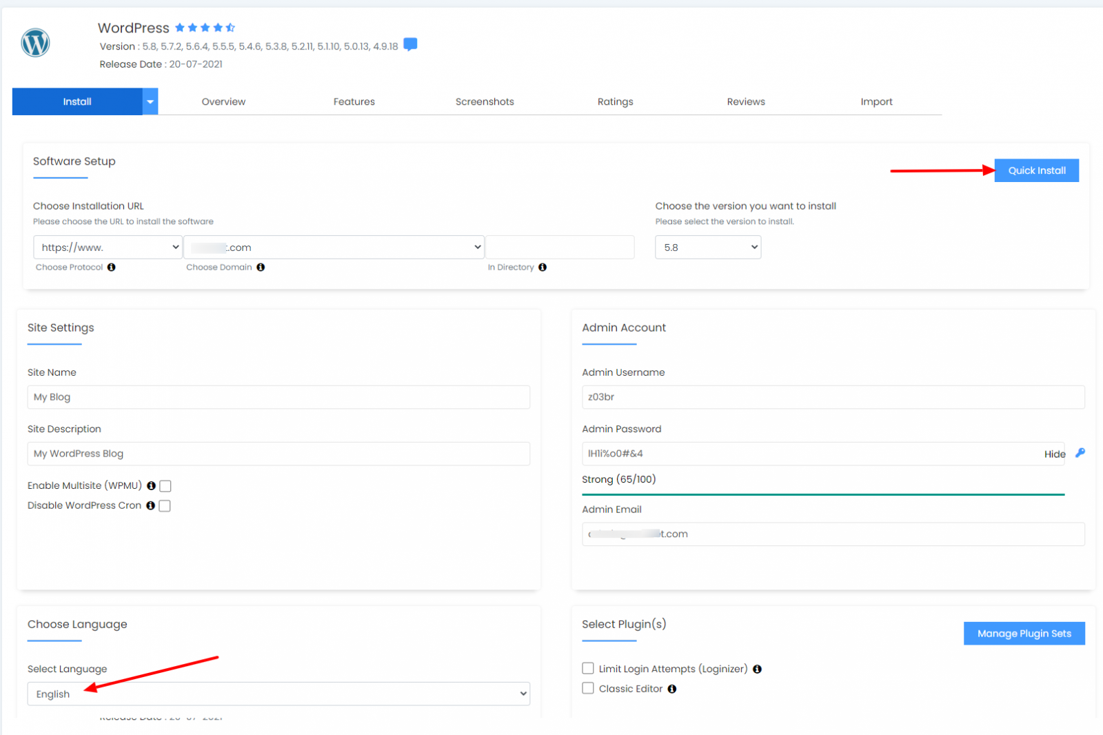Open the blue comment bubble icon by versions

410,45
